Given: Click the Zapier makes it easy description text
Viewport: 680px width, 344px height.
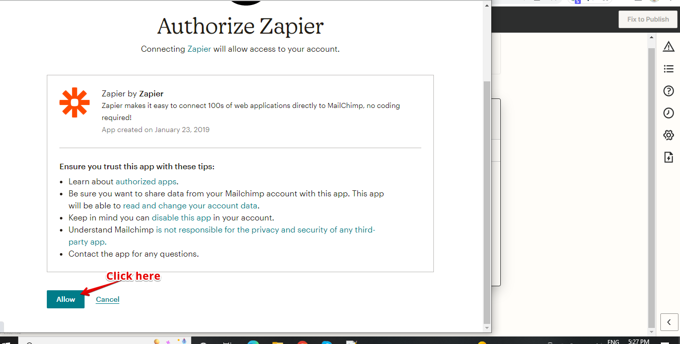Looking at the screenshot, I should click(x=251, y=111).
